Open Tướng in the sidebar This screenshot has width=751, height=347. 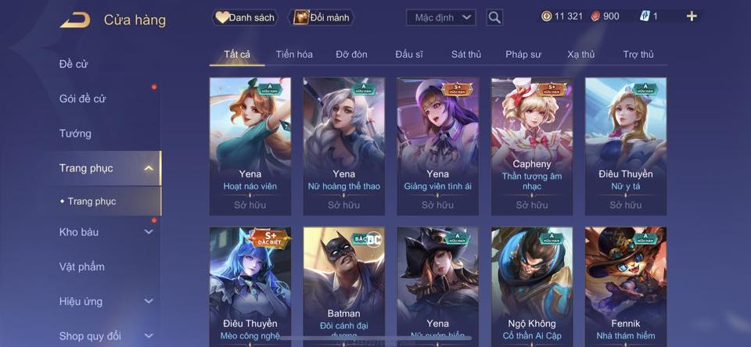click(75, 134)
